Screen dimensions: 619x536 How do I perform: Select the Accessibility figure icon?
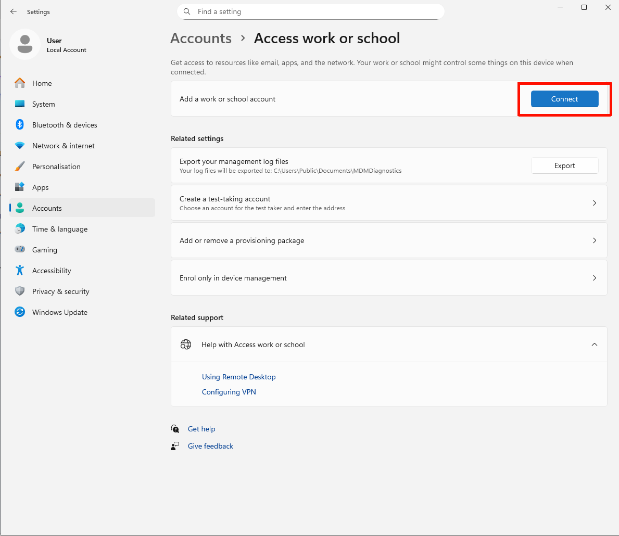coord(20,271)
